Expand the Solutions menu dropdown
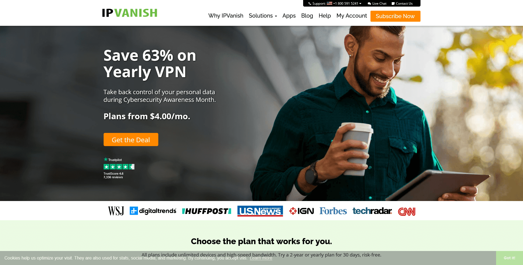 tap(263, 16)
